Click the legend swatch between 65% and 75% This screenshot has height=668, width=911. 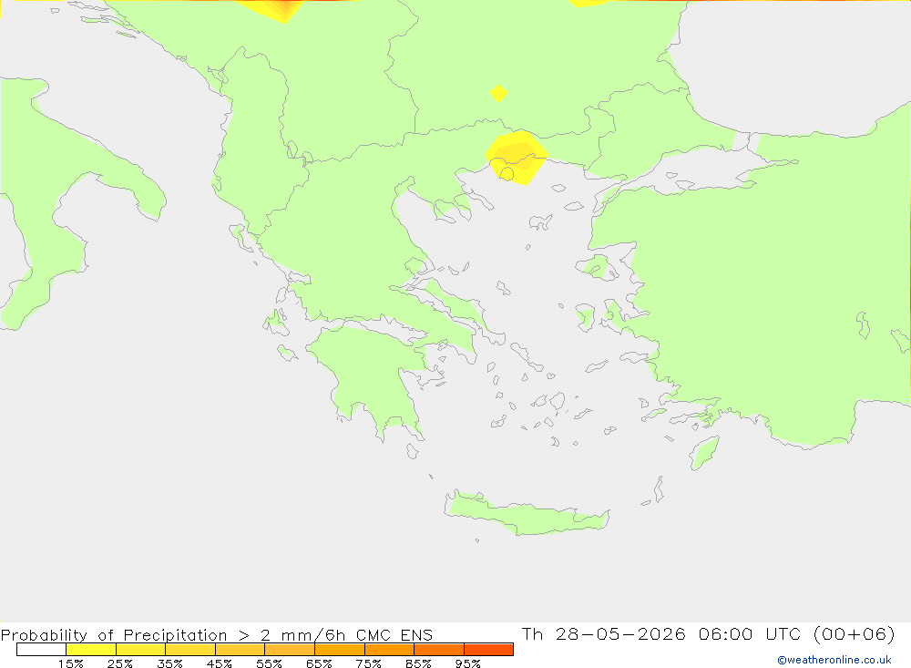[x=340, y=650]
